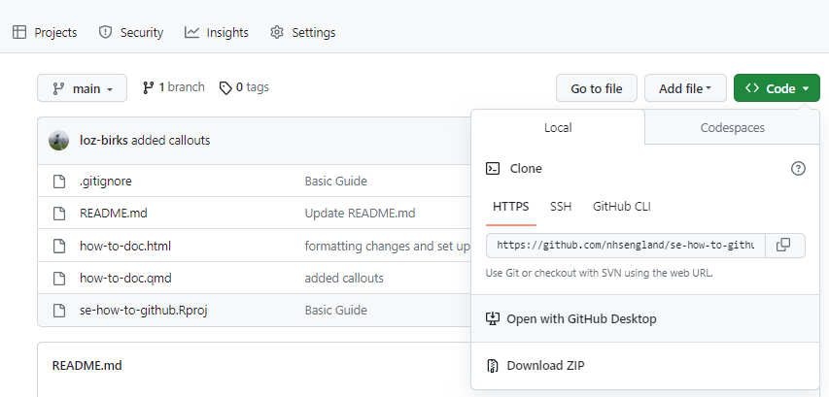Click the terminal icon beside Clone
The height and width of the screenshot is (397, 829).
tap(494, 169)
